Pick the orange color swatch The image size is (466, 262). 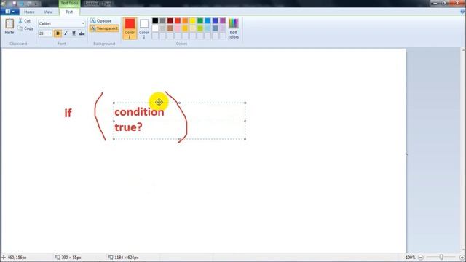tap(185, 21)
